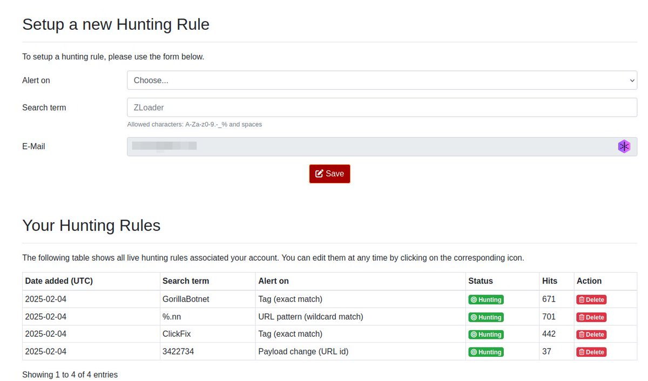Click the ZLoader Search term input field

tap(382, 107)
